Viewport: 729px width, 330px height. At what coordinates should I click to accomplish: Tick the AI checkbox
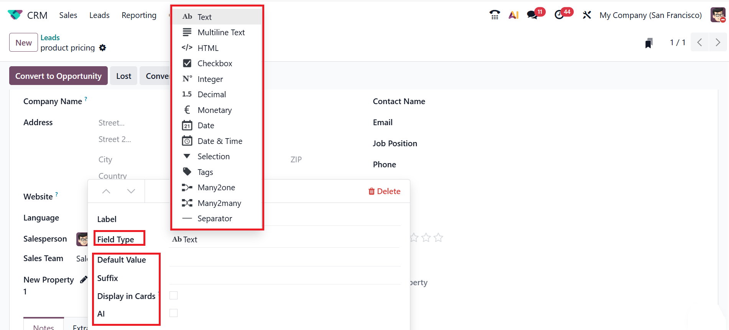[x=174, y=313]
